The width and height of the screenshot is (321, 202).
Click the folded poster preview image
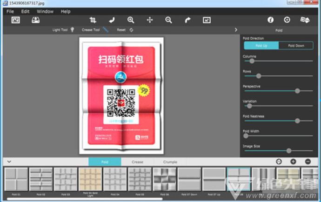tap(121, 96)
